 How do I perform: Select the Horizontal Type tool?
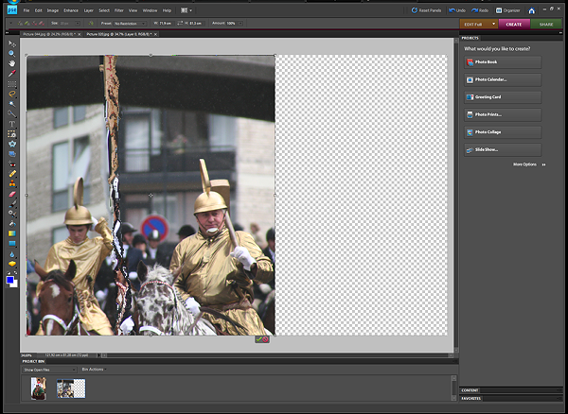click(x=12, y=124)
